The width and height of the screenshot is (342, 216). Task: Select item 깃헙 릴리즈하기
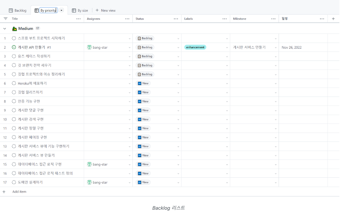30,92
